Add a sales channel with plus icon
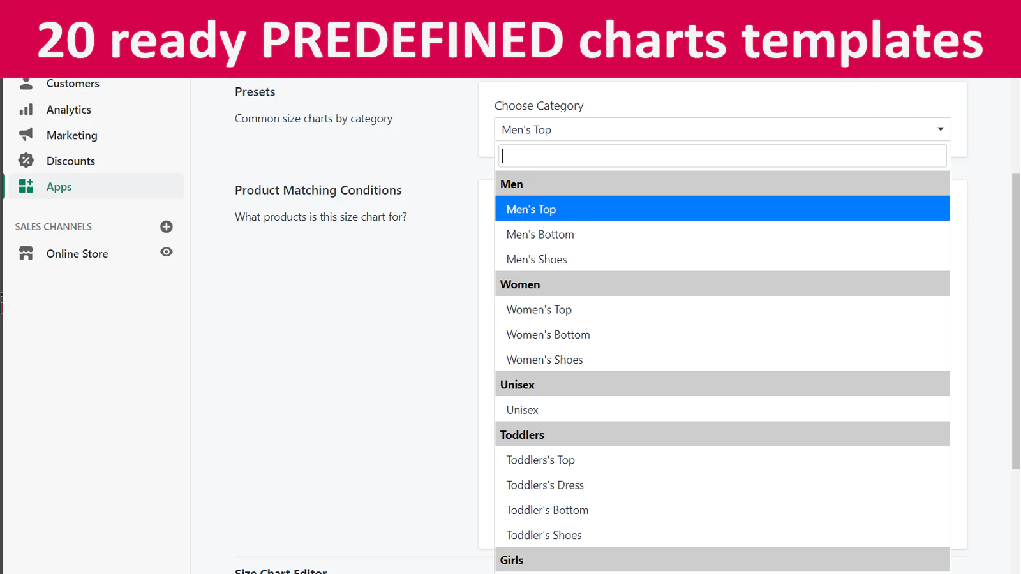This screenshot has height=574, width=1021. point(167,226)
